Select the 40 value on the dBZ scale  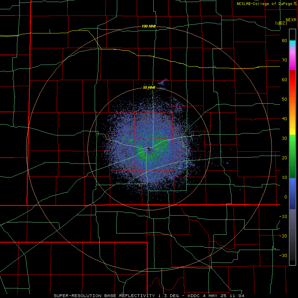[284, 119]
